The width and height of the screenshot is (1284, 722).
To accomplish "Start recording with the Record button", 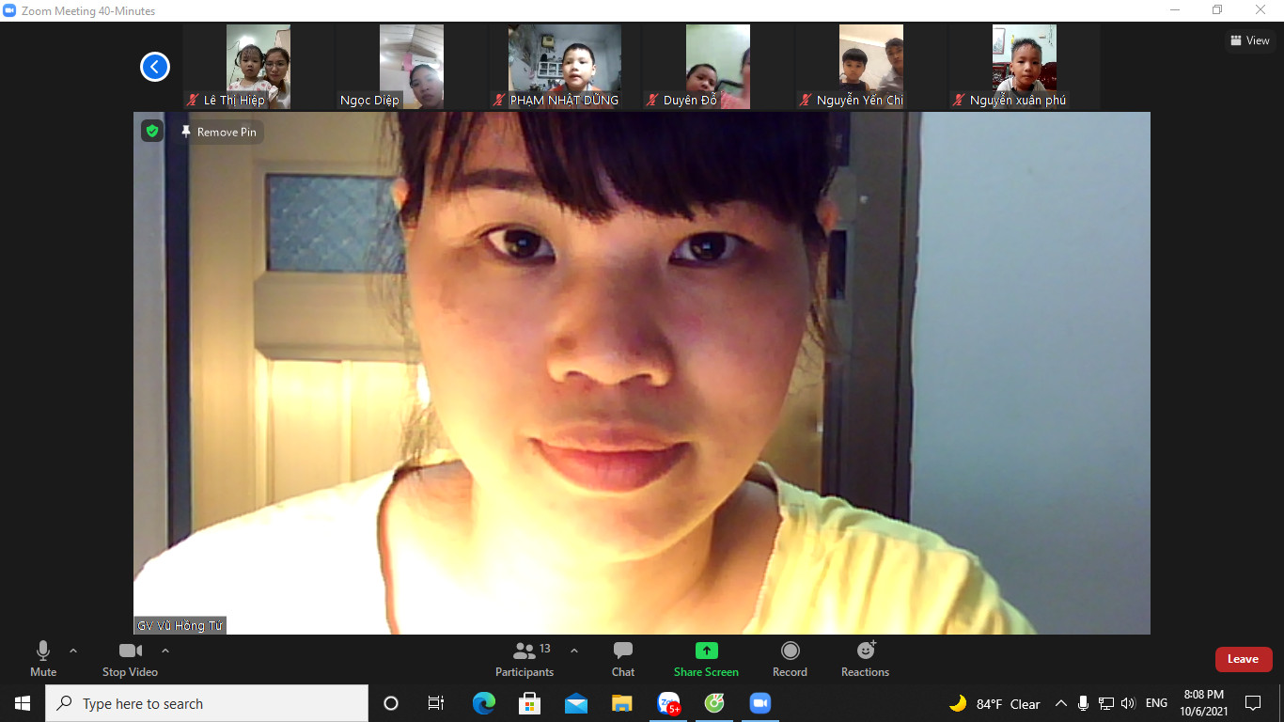I will (x=790, y=659).
